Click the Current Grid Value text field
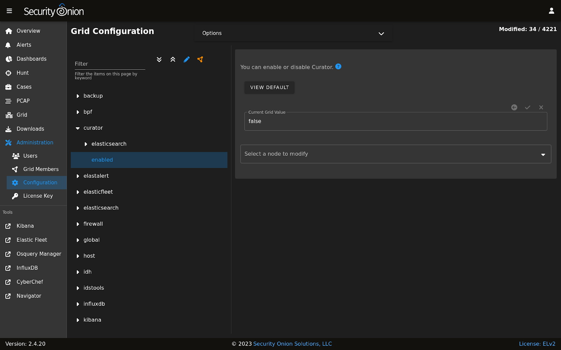This screenshot has height=350, width=561. tap(396, 121)
